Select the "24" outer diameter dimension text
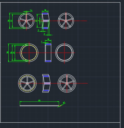 point(9,21)
